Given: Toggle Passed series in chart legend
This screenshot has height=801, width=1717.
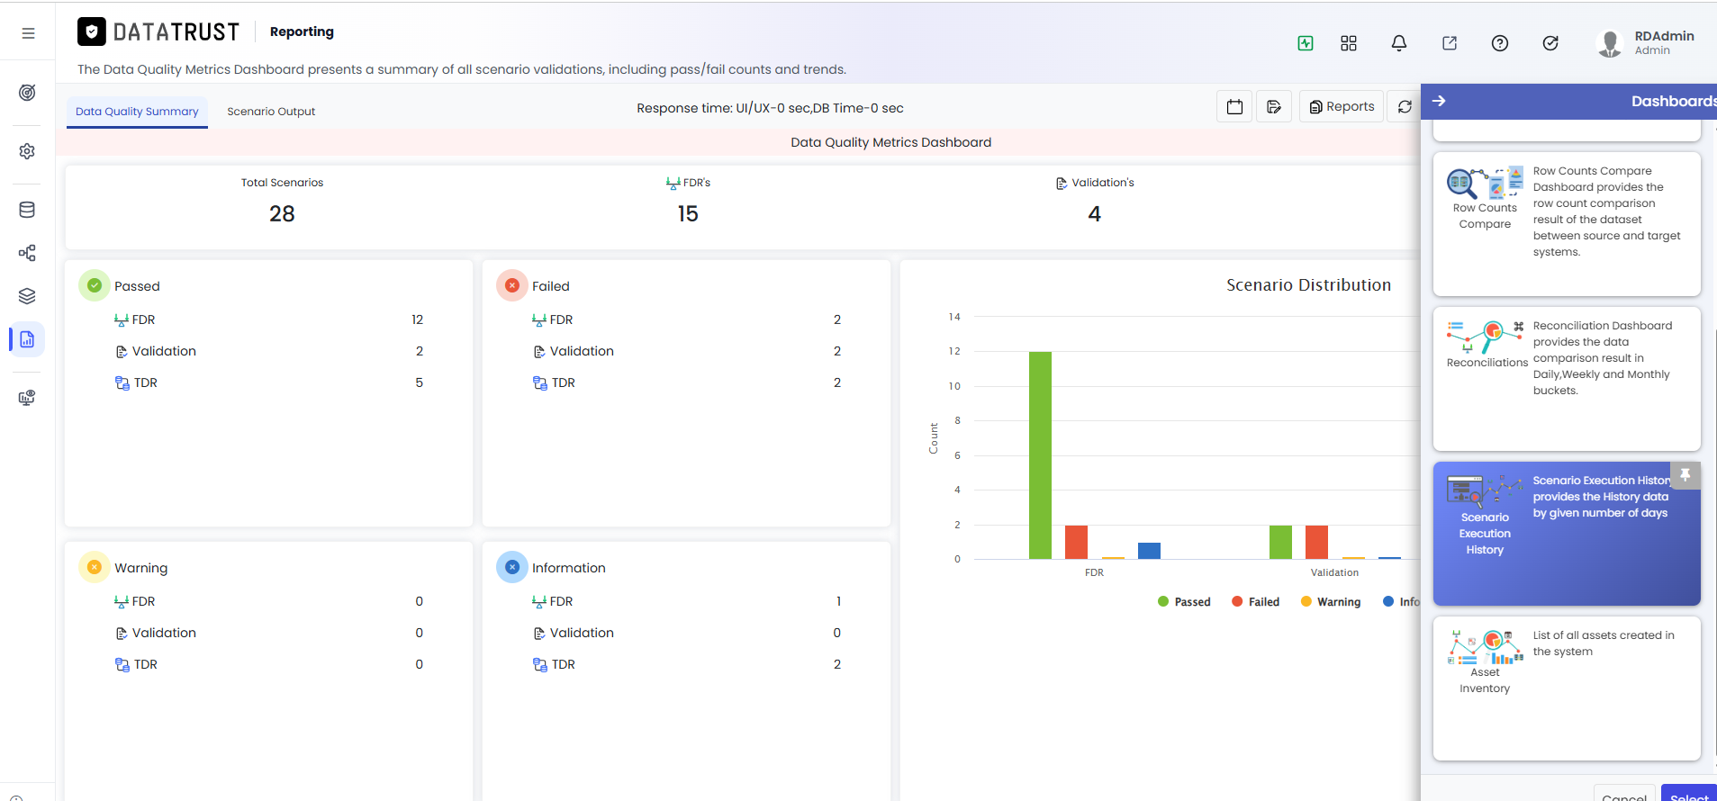Looking at the screenshot, I should pyautogui.click(x=1184, y=602).
